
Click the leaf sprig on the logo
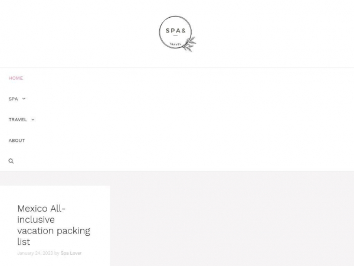click(189, 44)
